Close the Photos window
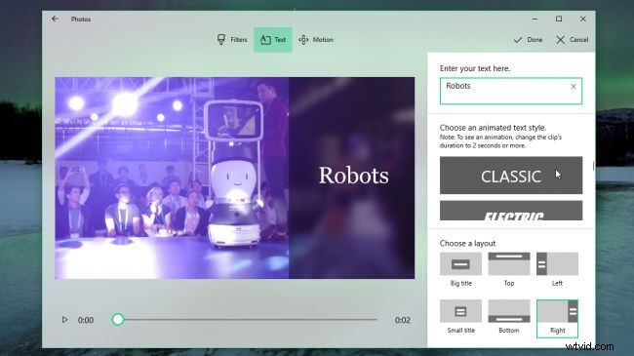The width and height of the screenshot is (634, 356). tap(582, 19)
